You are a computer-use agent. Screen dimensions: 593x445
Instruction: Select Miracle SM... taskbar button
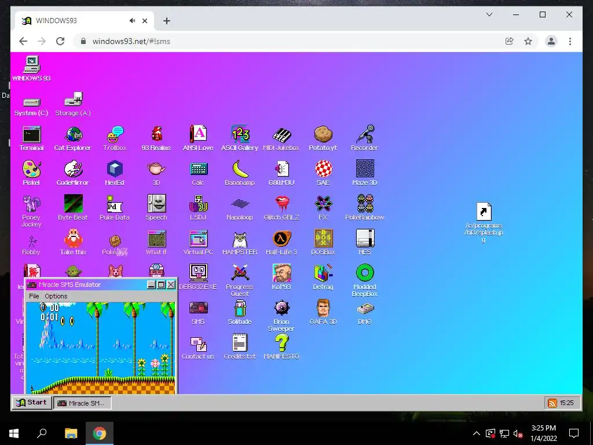coord(82,403)
